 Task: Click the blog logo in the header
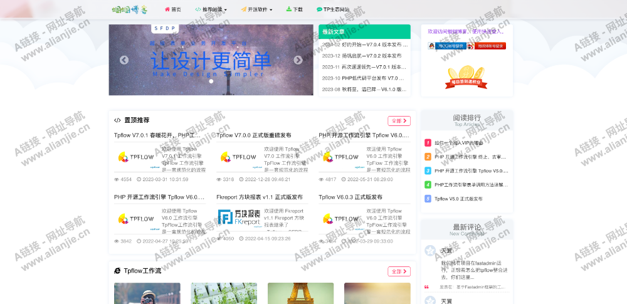(130, 9)
